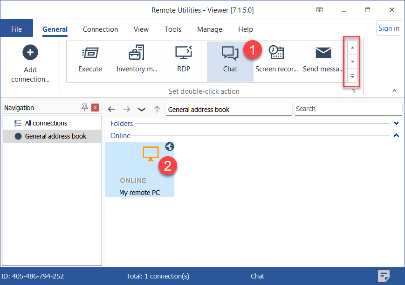Click the Search input field

(x=348, y=109)
